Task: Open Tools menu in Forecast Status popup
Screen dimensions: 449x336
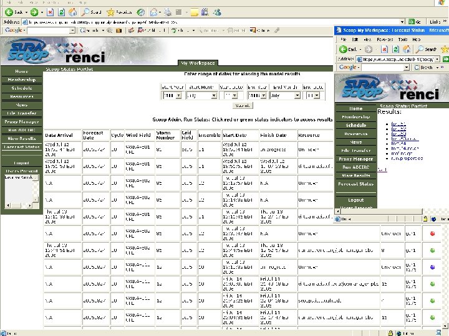Action: [x=403, y=39]
